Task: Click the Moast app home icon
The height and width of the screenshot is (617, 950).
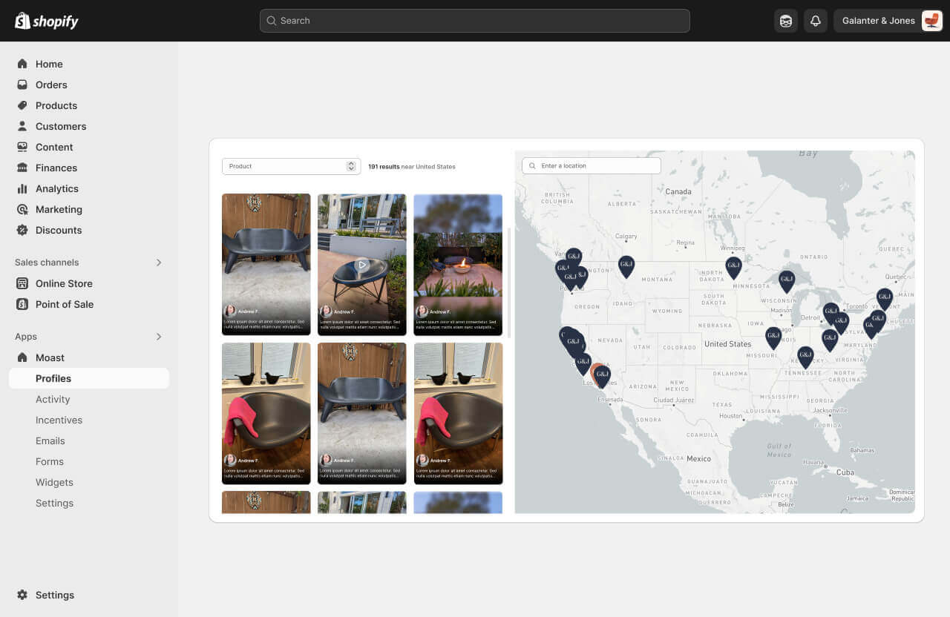Action: [x=22, y=357]
